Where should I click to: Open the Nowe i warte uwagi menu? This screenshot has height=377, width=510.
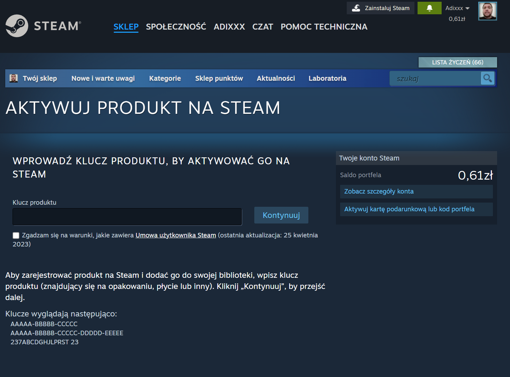[103, 78]
